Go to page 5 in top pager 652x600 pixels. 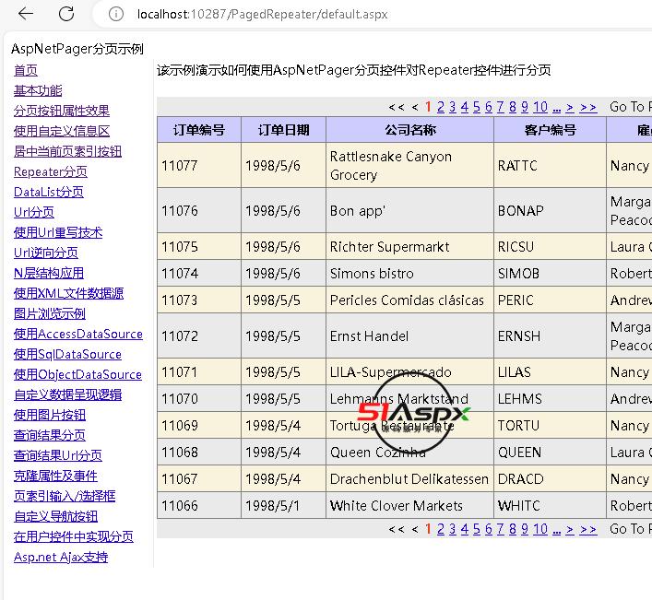point(477,107)
